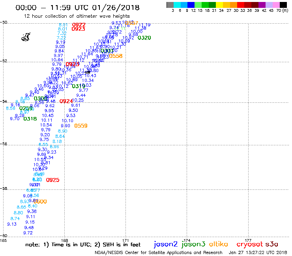Pick the bright red swatch in the color scale
Screen dimensions: 292x256
[241, 5]
